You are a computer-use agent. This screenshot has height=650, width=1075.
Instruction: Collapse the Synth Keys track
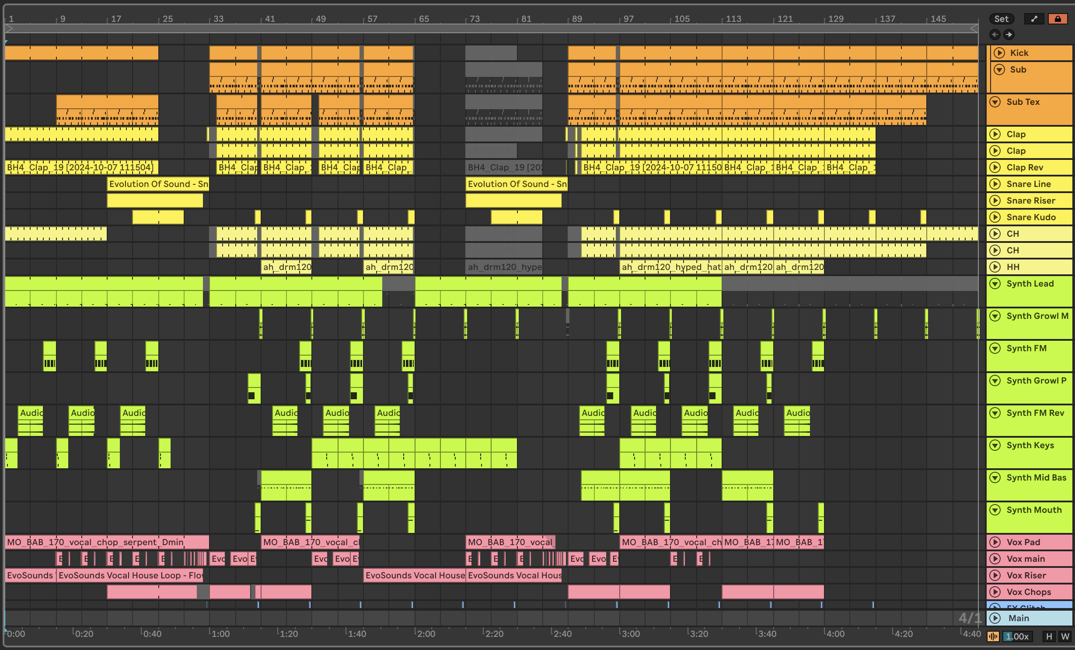tap(995, 445)
